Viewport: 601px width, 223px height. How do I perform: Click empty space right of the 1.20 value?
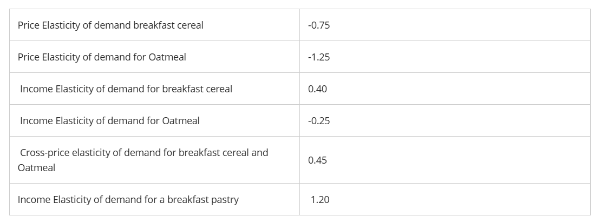[460, 200]
